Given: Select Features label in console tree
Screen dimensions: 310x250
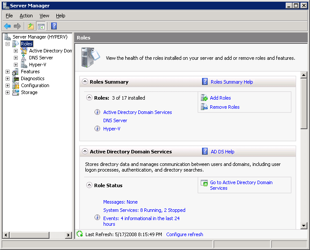Looking at the screenshot, I should [x=30, y=71].
